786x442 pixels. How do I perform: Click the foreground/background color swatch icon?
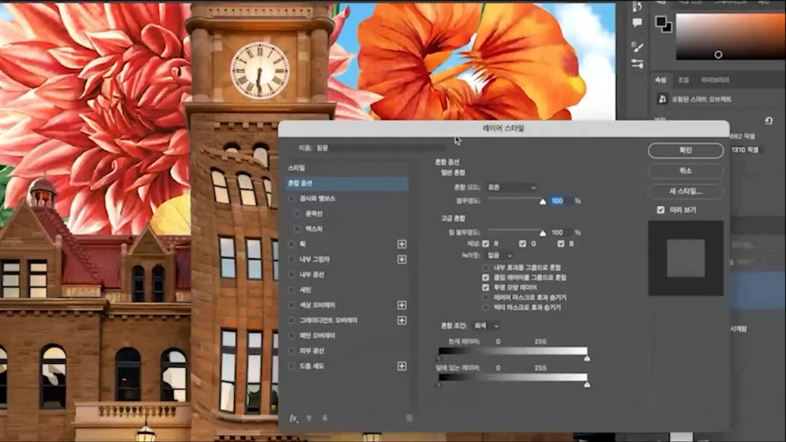pyautogui.click(x=663, y=24)
